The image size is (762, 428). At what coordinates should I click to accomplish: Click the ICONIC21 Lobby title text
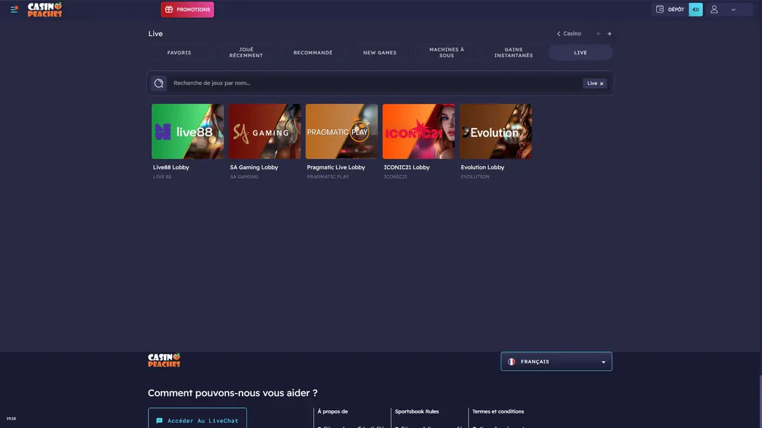click(407, 167)
